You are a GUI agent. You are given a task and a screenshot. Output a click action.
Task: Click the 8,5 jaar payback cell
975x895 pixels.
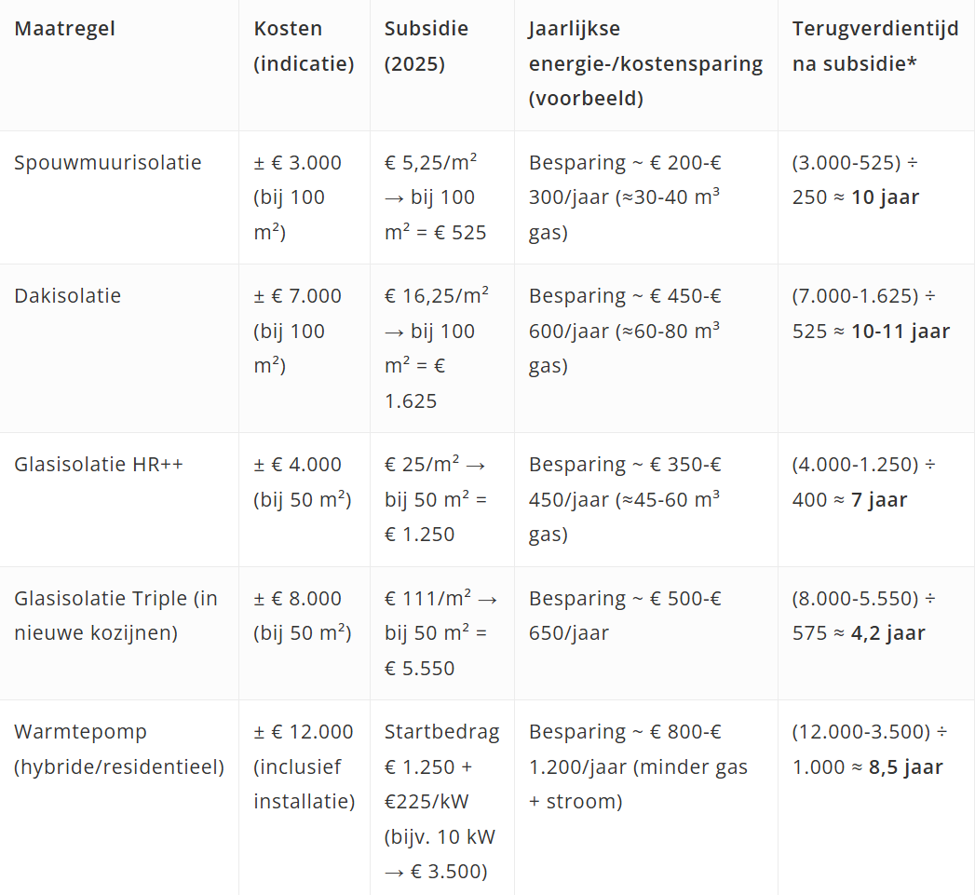[x=869, y=750]
